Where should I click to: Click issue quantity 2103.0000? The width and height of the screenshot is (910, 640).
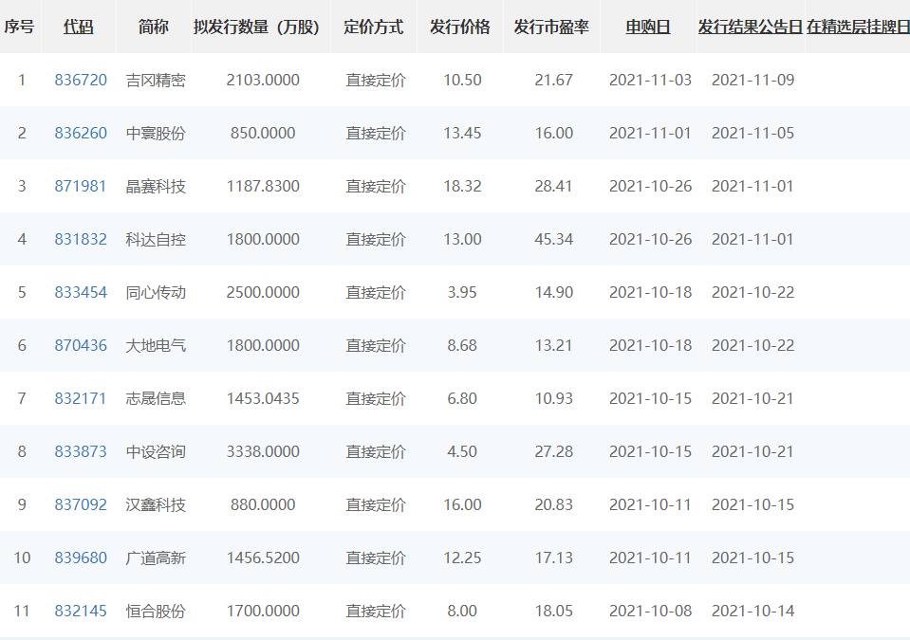[263, 80]
